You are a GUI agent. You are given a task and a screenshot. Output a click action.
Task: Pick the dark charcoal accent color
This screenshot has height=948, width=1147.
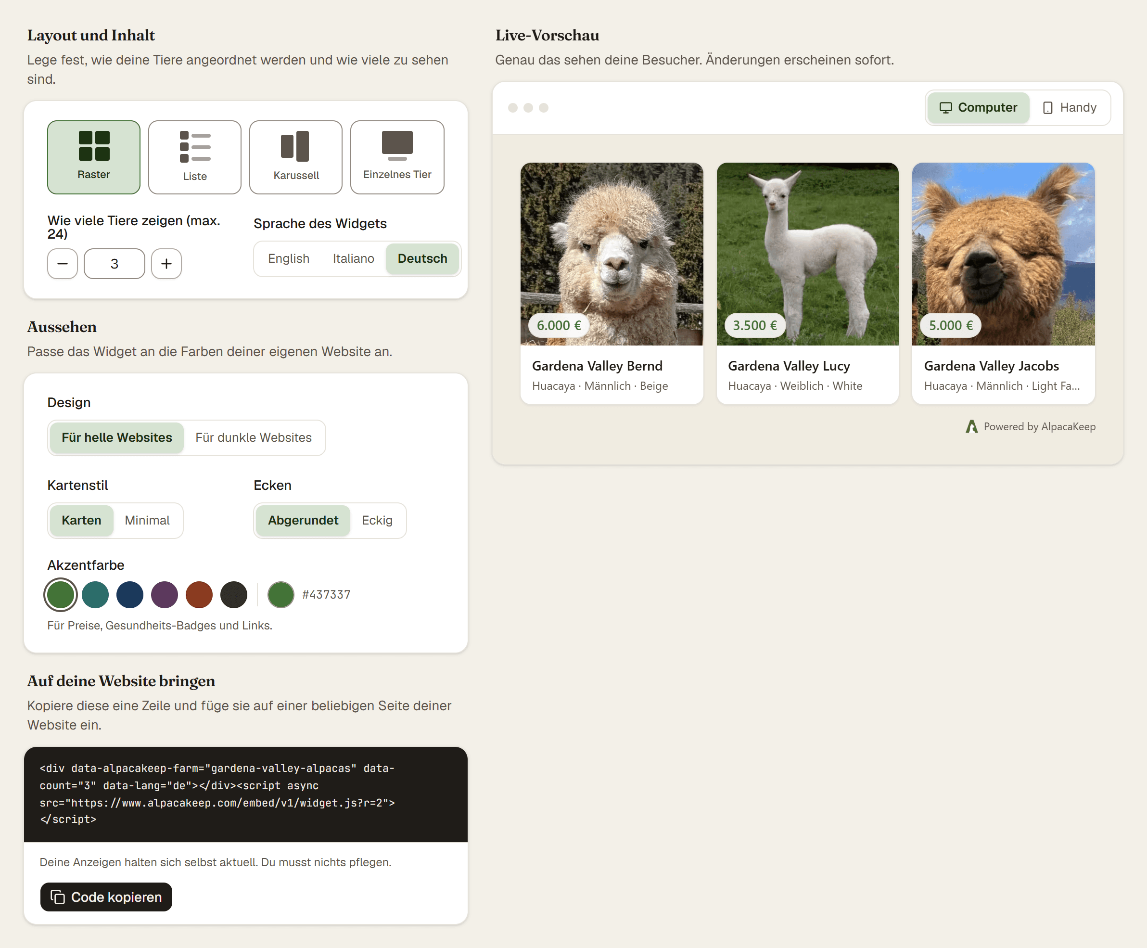pyautogui.click(x=234, y=595)
